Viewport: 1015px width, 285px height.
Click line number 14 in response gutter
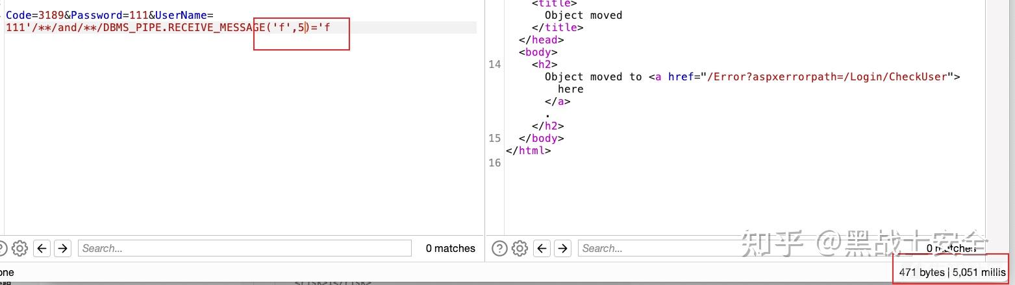coord(494,64)
